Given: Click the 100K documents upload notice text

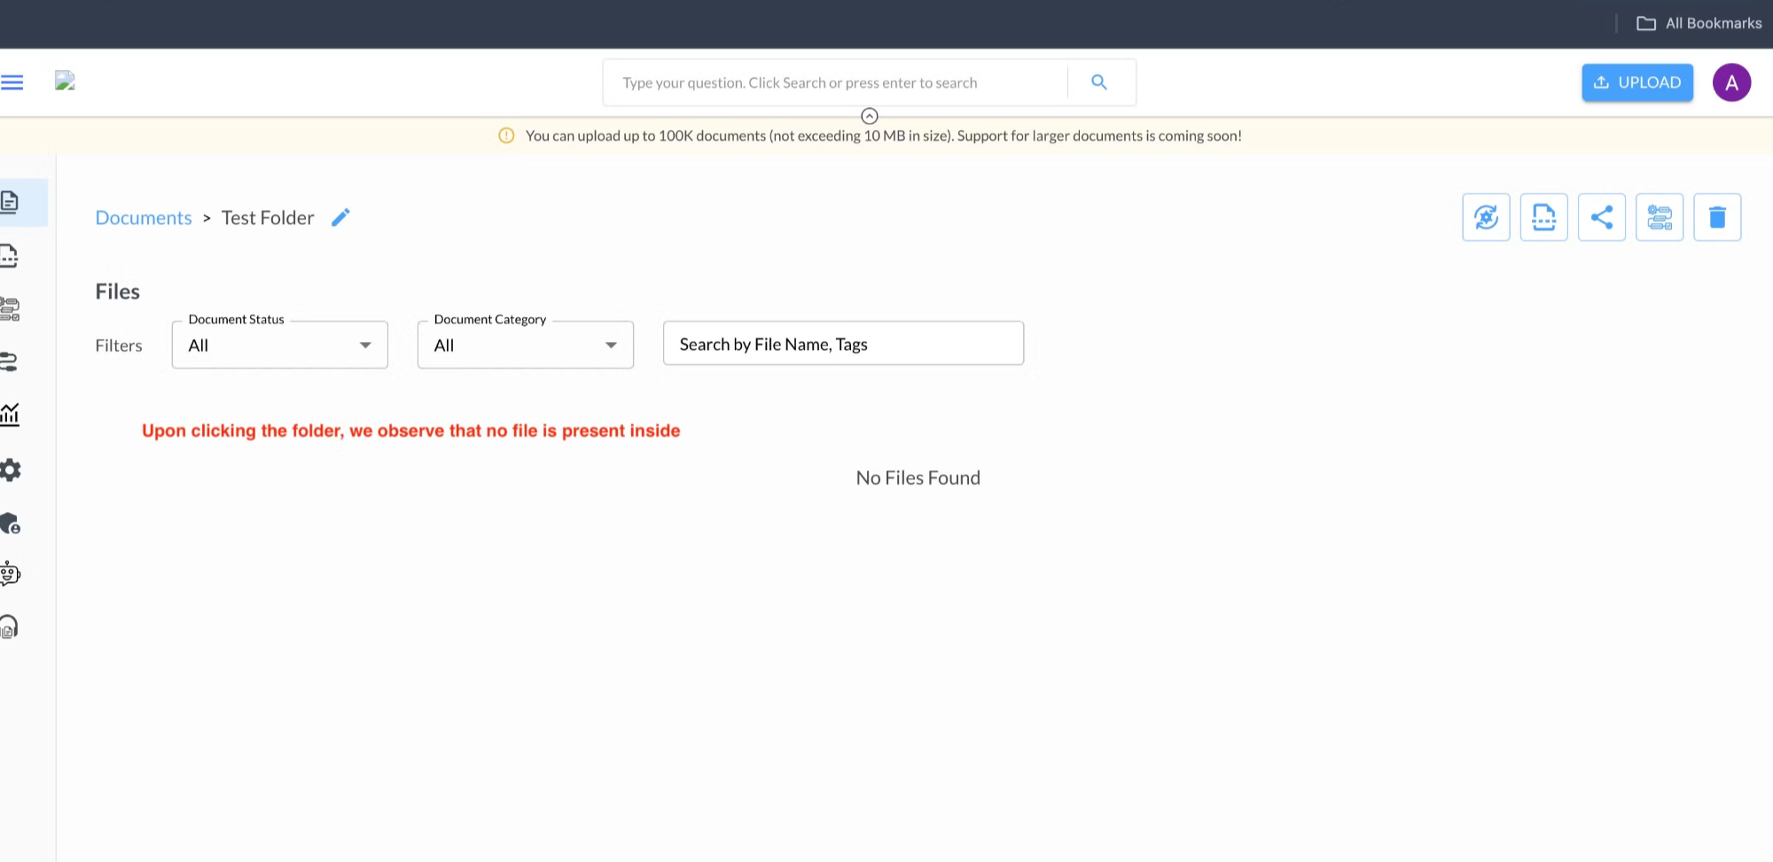Looking at the screenshot, I should coord(884,136).
